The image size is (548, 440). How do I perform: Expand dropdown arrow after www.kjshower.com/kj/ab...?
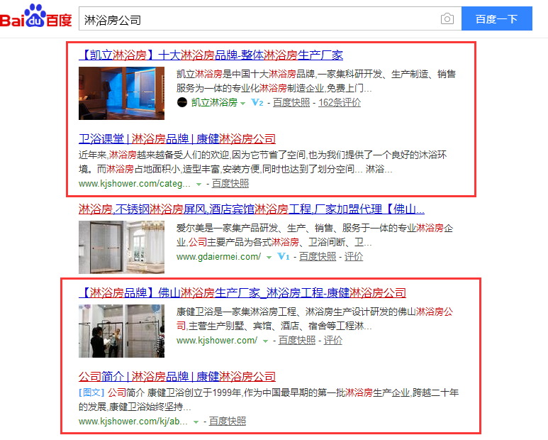pos(196,422)
